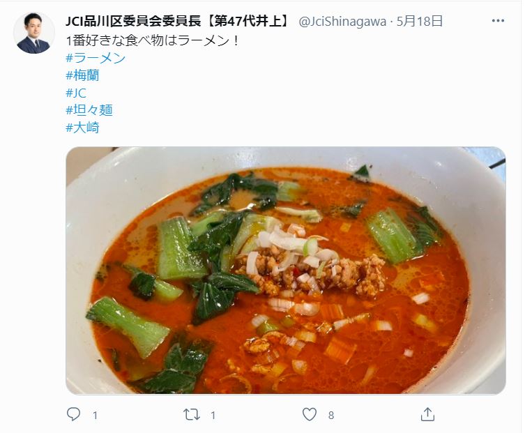Visit the @JciShinagawa handle link

click(x=342, y=22)
